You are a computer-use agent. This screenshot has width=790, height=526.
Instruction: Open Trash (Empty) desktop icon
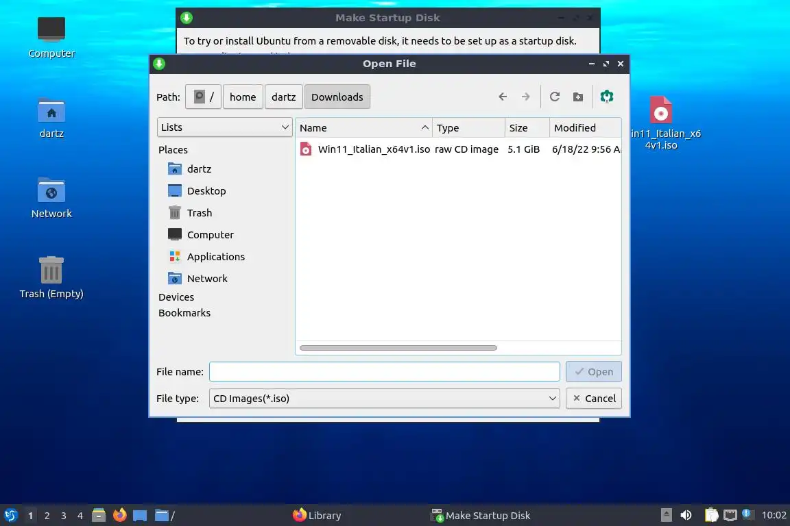point(51,277)
